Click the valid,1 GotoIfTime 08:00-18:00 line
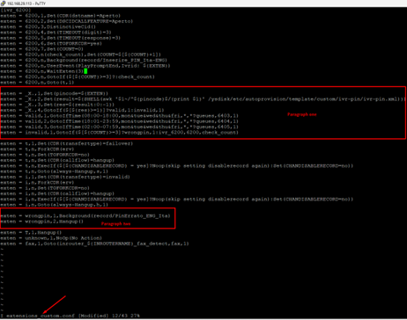The image size is (407, 320). tap(119, 116)
